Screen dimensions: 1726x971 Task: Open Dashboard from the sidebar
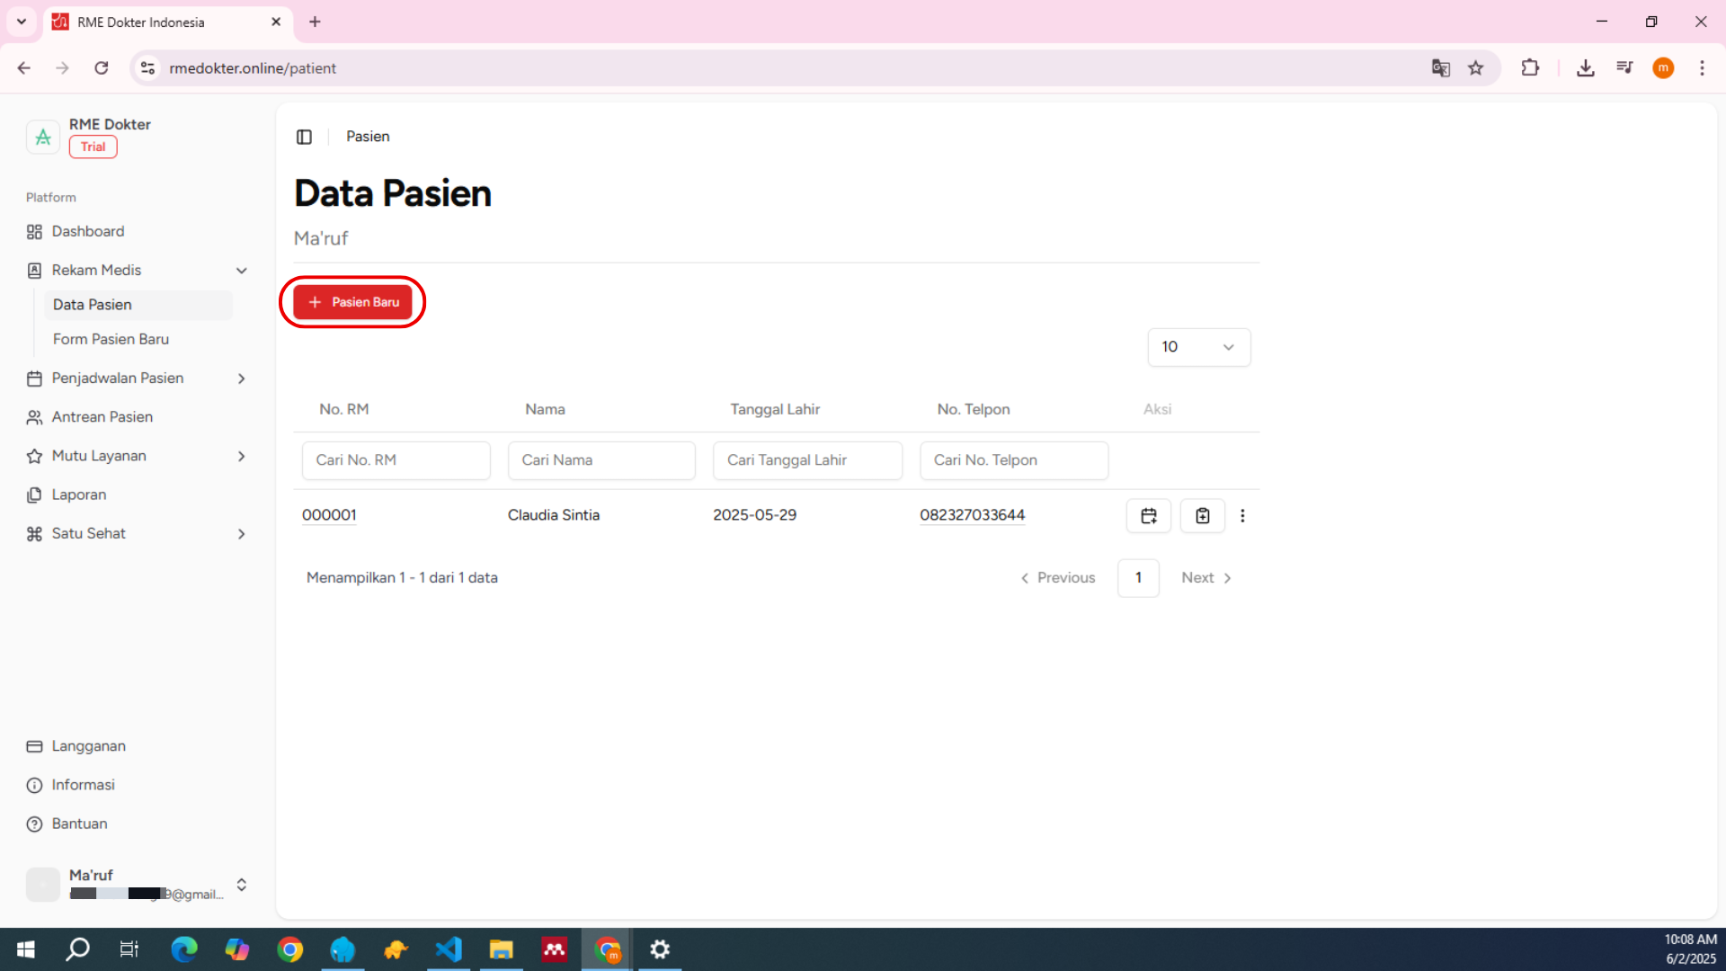click(x=87, y=231)
